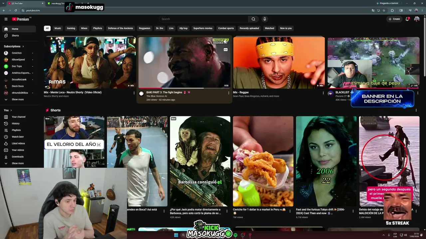426x239 pixels.
Task: Select the Combat sports filter chip
Action: coord(226,28)
